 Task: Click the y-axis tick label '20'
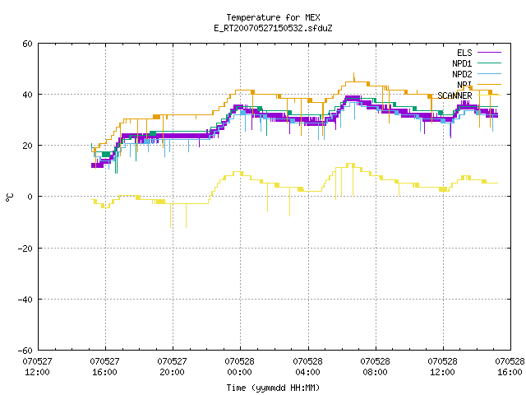pyautogui.click(x=27, y=146)
